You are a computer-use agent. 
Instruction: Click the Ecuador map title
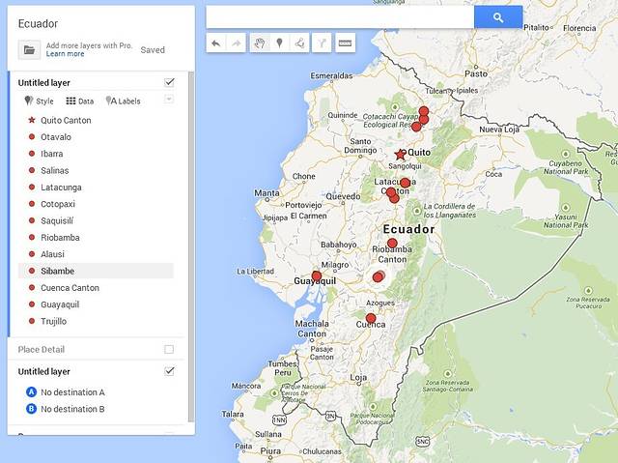[x=38, y=23]
